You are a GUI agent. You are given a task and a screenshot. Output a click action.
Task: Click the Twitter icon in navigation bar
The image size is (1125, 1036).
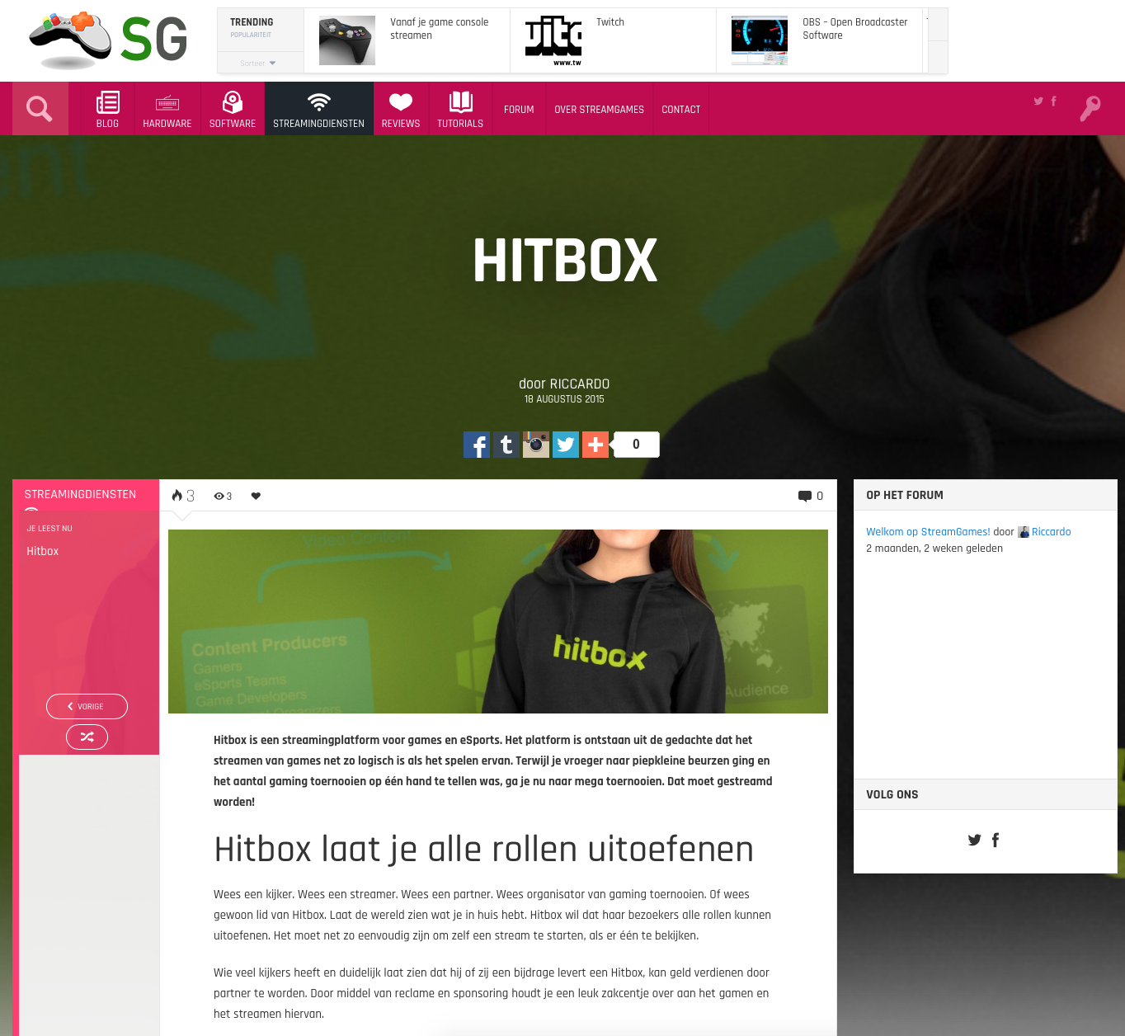pos(1038,101)
